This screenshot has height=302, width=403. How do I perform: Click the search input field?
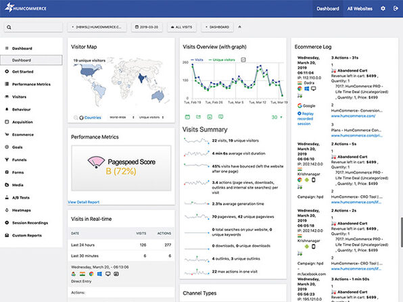33,27
